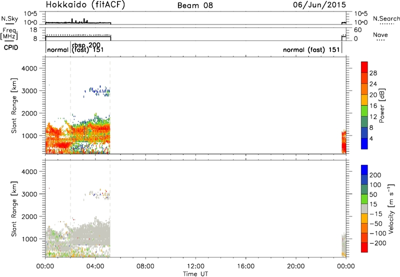Viewport: 400px width, 277px height.
Task: Select the "200" tick on the Velocity colorbar
Action: pos(375,175)
